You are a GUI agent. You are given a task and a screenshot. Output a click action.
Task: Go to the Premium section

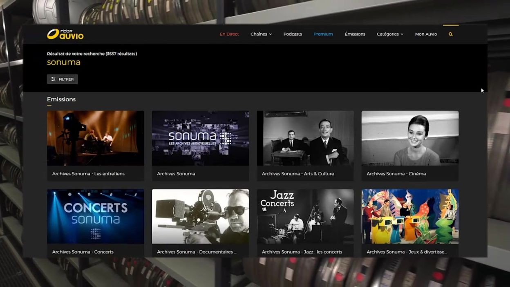(x=323, y=34)
